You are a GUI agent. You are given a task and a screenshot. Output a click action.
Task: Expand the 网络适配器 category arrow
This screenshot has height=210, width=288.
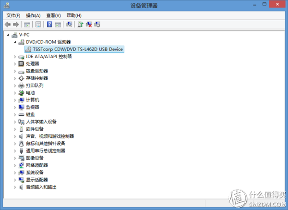[x=15, y=165]
